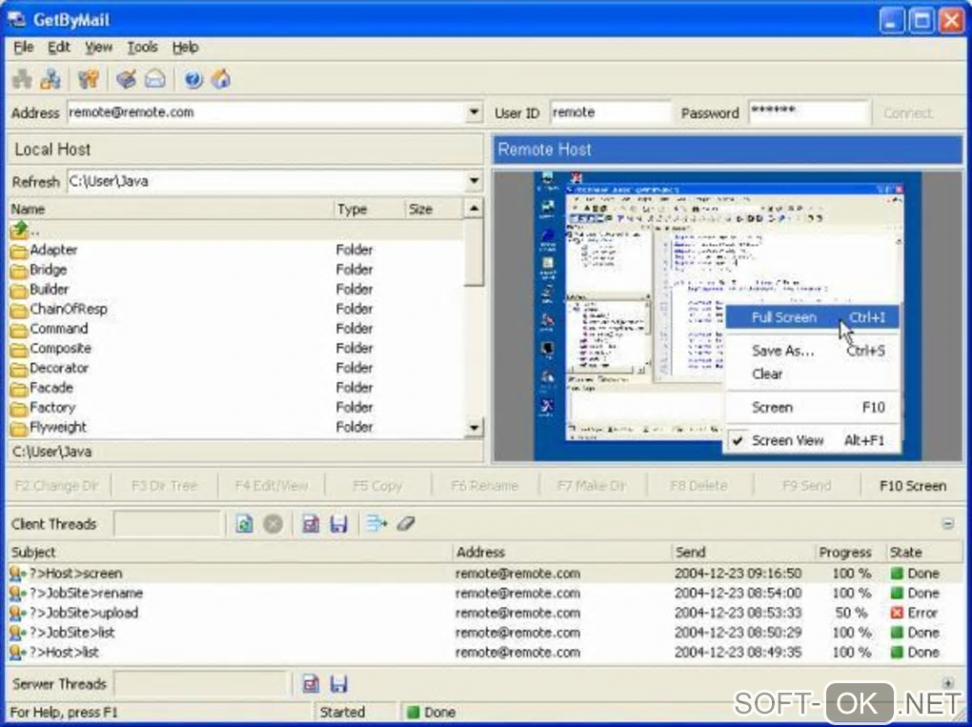This screenshot has width=972, height=727.
Task: Open the Help menu
Action: click(185, 47)
